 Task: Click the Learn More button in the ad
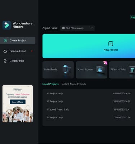[x=18, y=102]
